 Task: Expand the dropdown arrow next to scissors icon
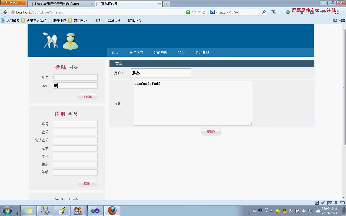coord(280,12)
